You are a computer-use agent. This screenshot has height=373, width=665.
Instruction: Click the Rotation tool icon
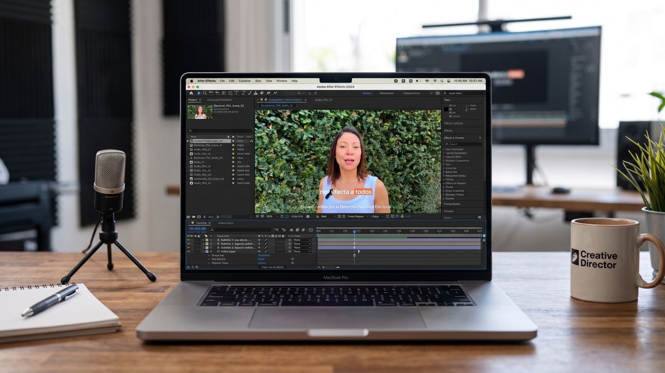click(x=211, y=93)
